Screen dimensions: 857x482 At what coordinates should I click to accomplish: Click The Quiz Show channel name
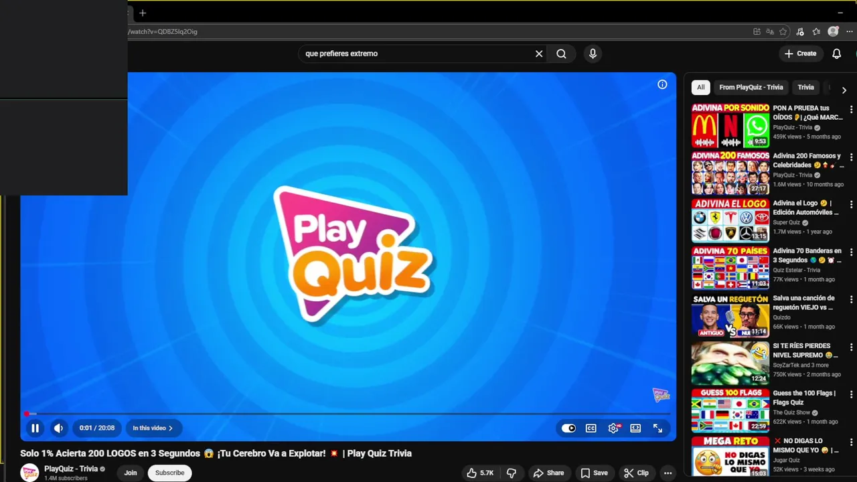click(x=791, y=413)
